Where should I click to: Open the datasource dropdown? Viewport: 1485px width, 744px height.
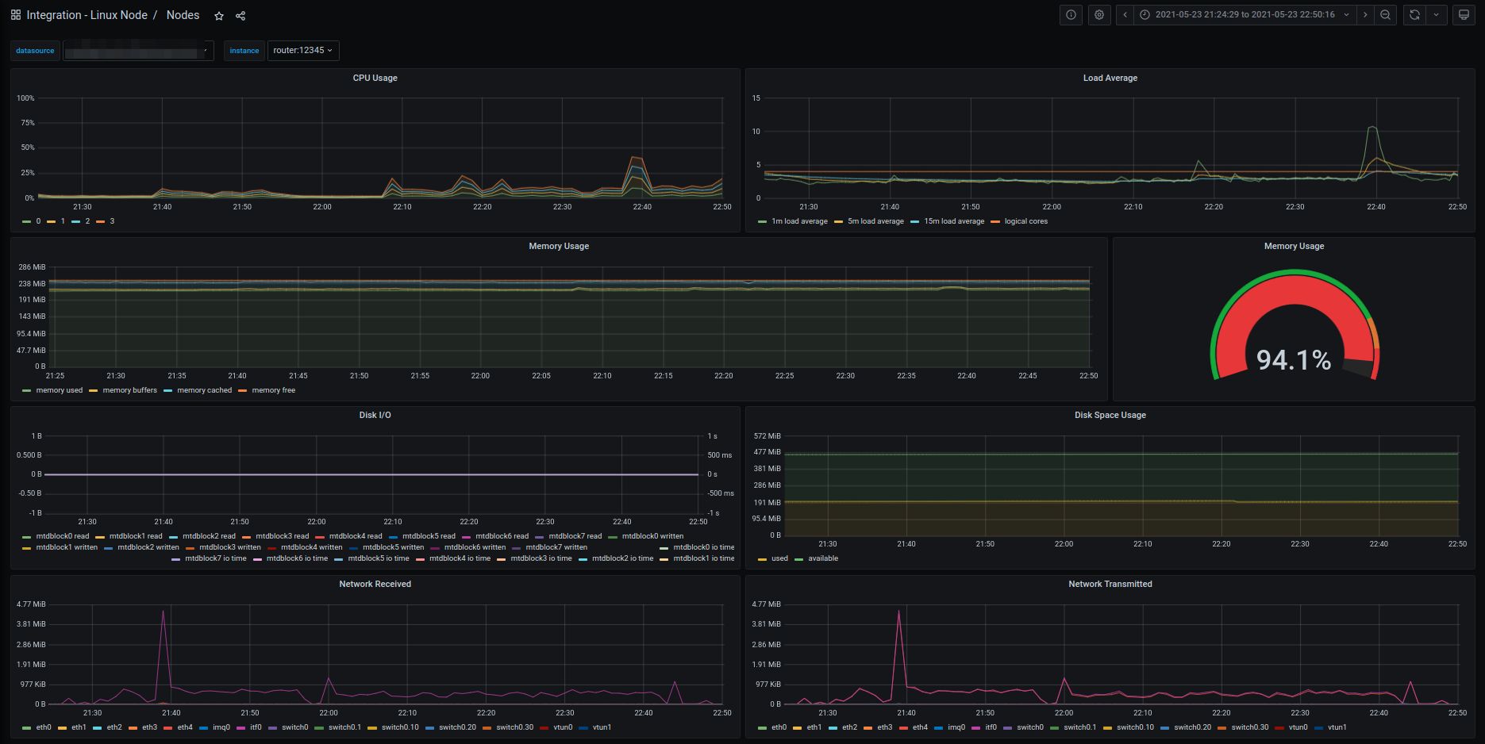138,51
